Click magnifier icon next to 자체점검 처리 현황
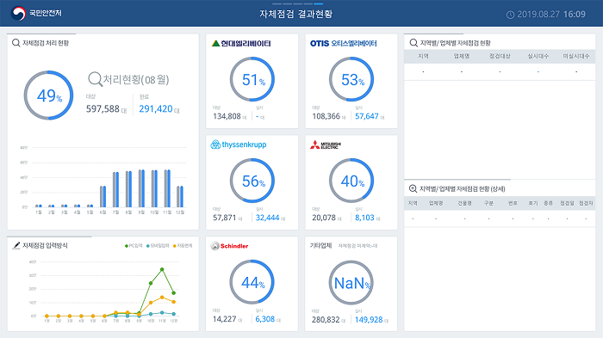Viewport: 603px width, 338px height. 16,43
